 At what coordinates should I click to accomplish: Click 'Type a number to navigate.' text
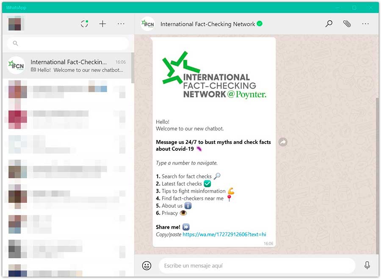(187, 163)
